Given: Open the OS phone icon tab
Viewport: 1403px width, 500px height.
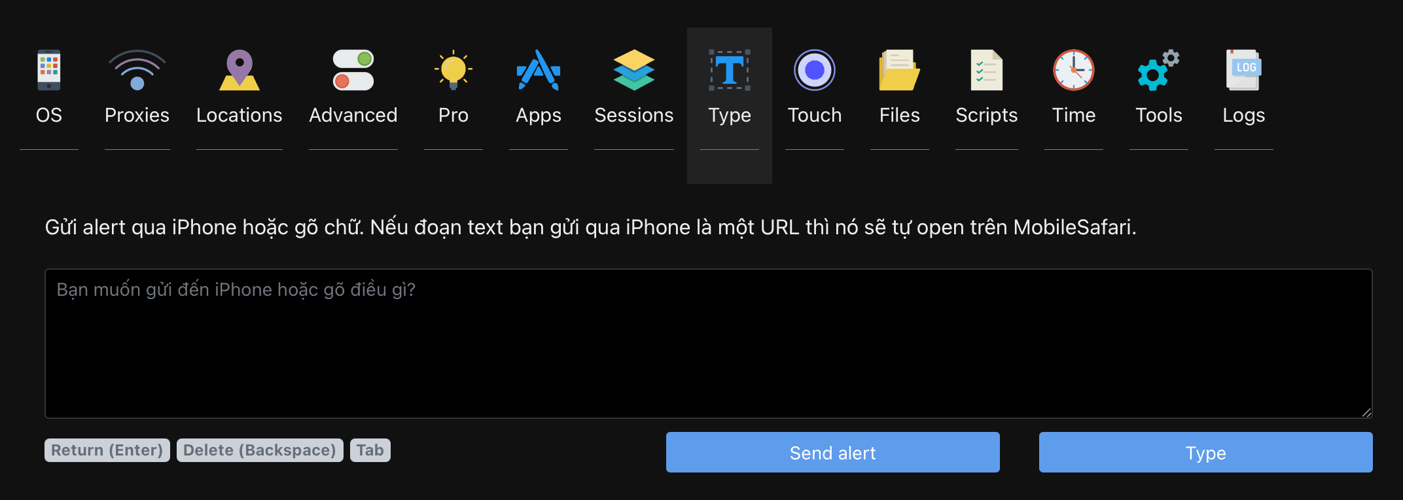Looking at the screenshot, I should [x=49, y=70].
